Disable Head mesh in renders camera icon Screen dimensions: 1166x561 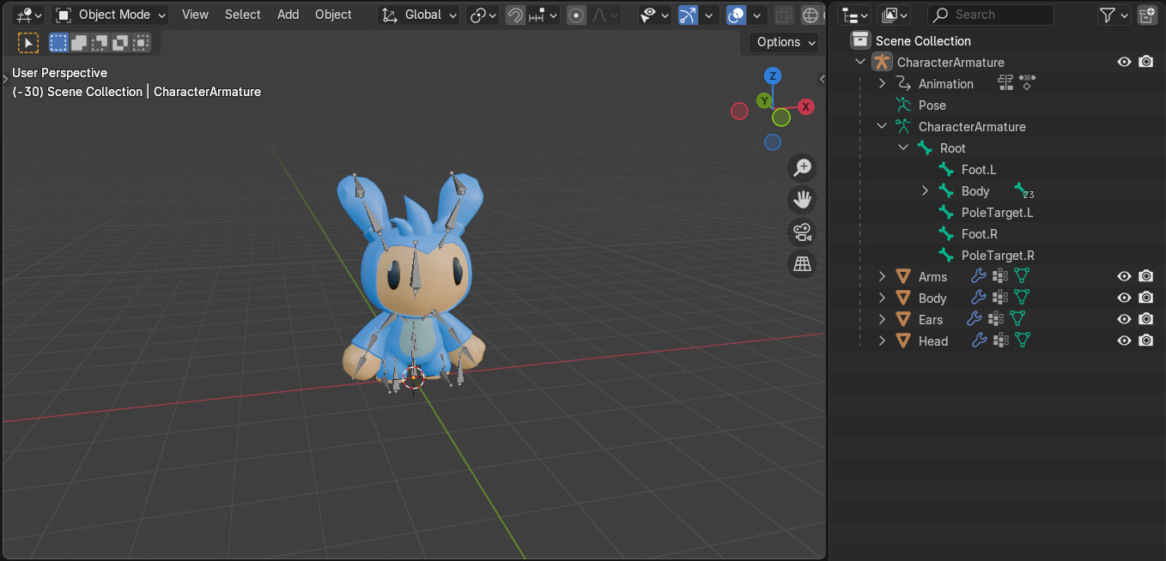click(x=1145, y=341)
